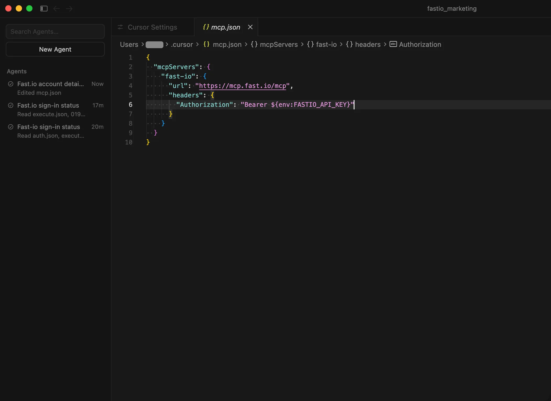Click the Search Agents input field
This screenshot has height=401, width=551.
[55, 31]
